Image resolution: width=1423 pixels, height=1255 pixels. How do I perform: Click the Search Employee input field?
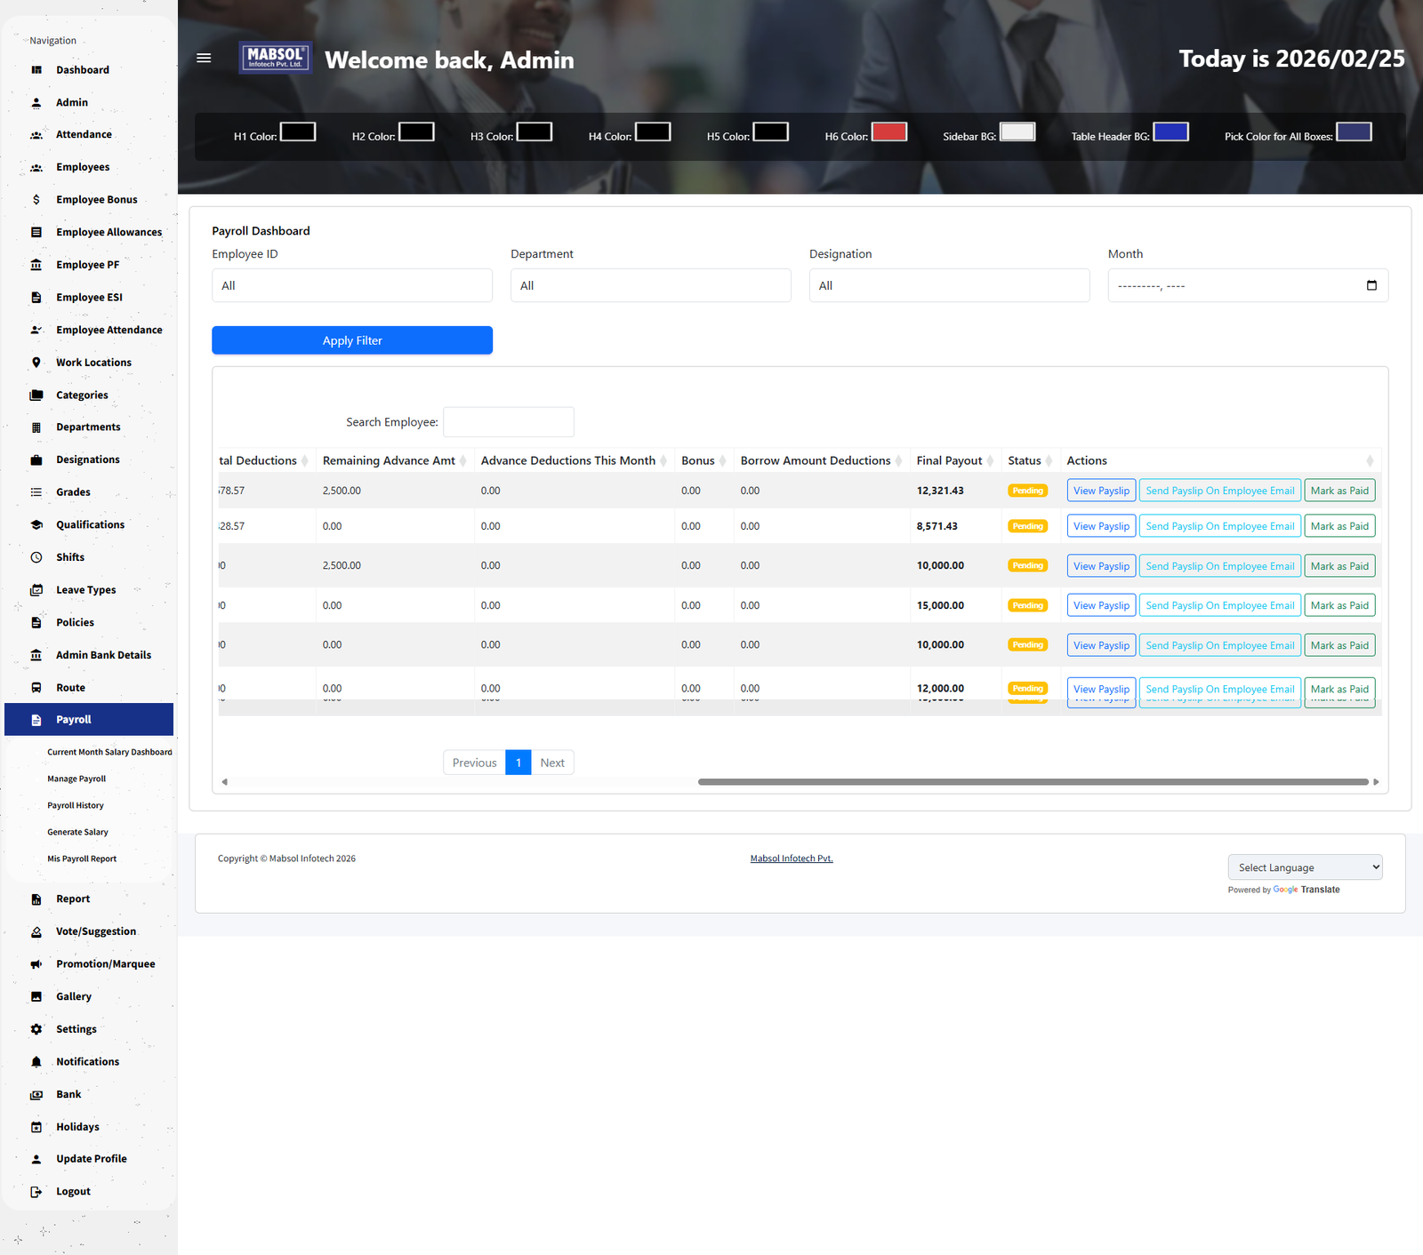point(509,422)
